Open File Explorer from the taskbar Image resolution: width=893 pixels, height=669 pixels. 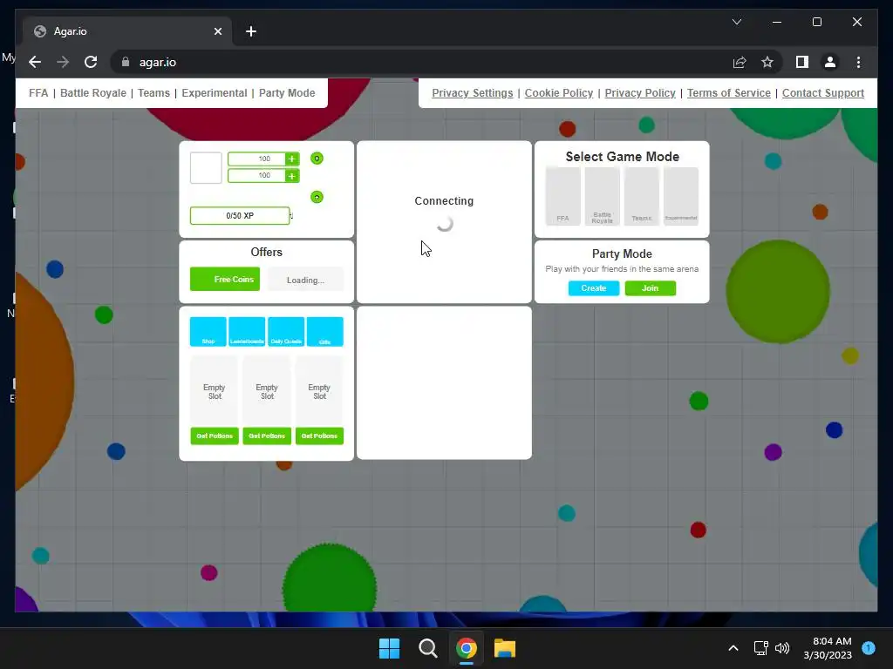pos(505,648)
